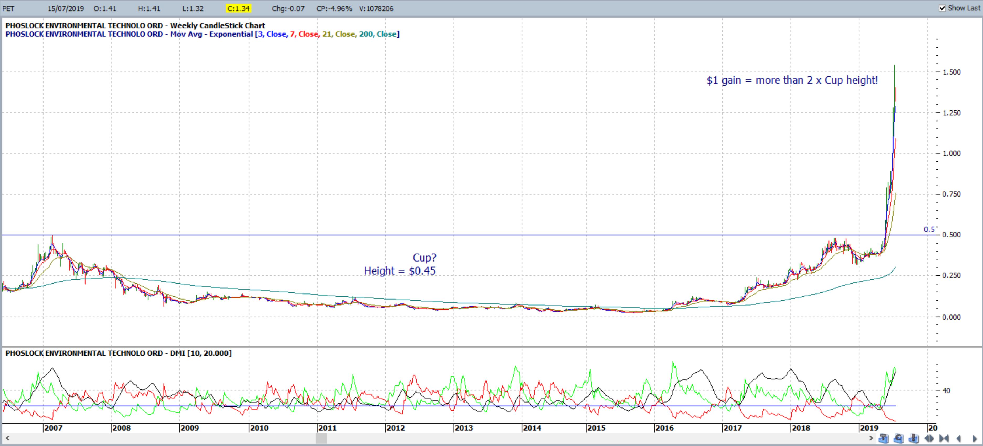Click the PET ticker symbol in header

tap(8, 8)
